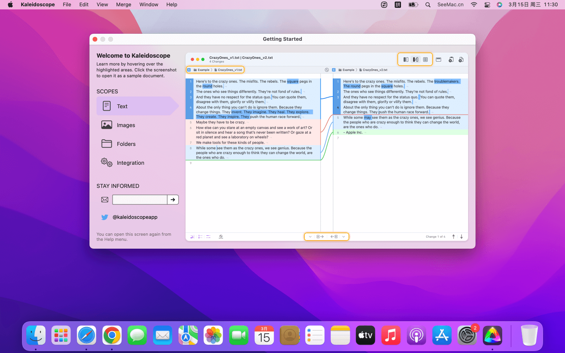Open Podcasts from the Dock

point(416,335)
